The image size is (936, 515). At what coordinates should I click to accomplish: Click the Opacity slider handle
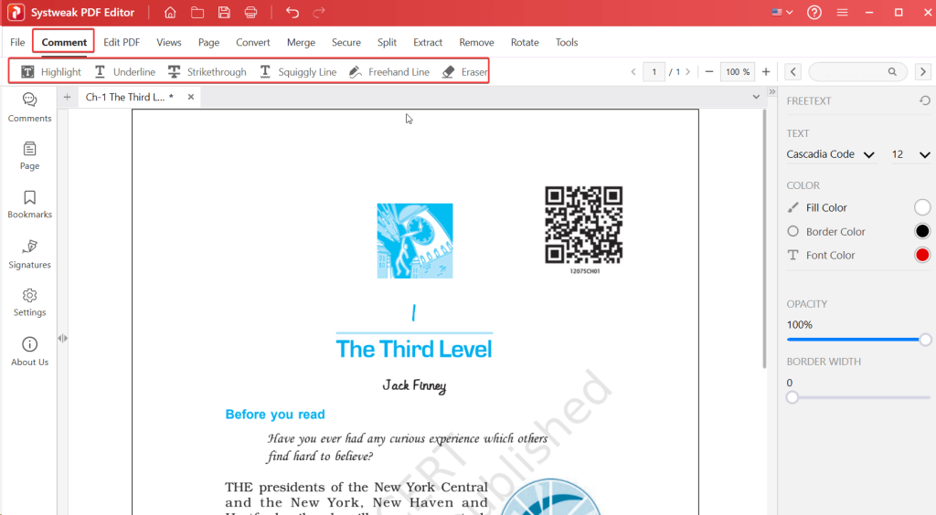(x=925, y=340)
